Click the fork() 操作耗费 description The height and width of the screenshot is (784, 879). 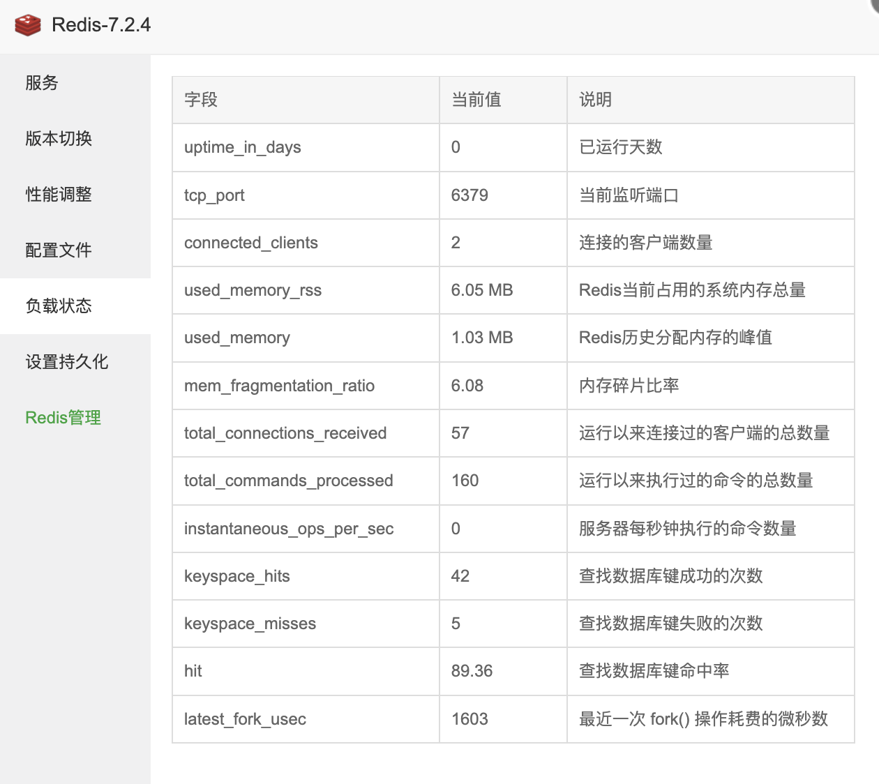point(704,719)
